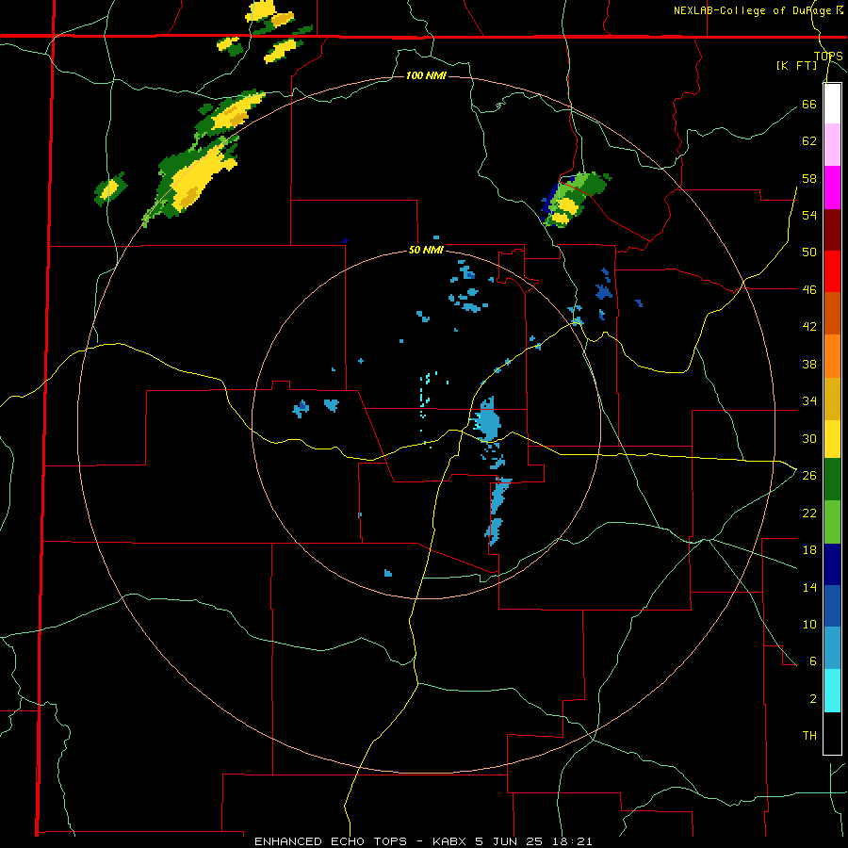
Task: Click the '100 NMI' range ring label
Action: pos(426,75)
